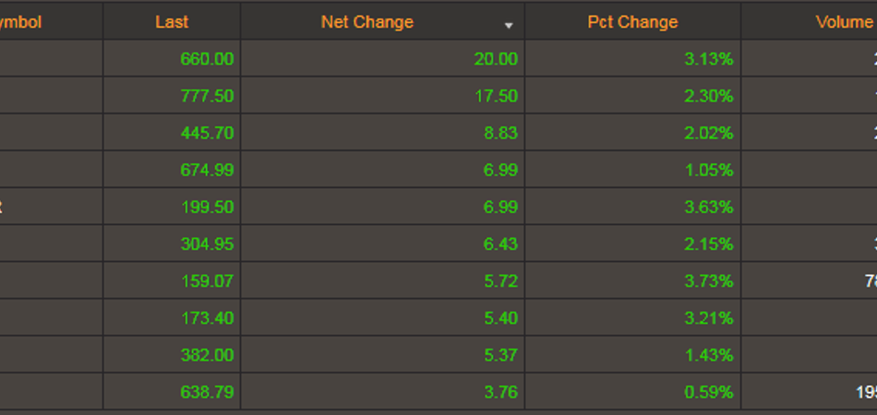Image resolution: width=877 pixels, height=415 pixels.
Task: Select the row with Last price 638.79
Action: [x=207, y=392]
